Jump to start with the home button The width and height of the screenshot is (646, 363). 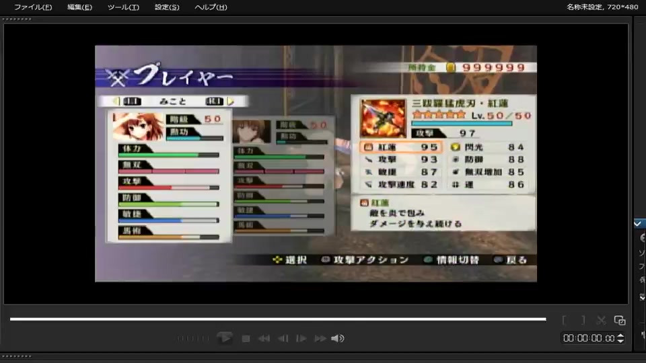pyautogui.click(x=264, y=338)
